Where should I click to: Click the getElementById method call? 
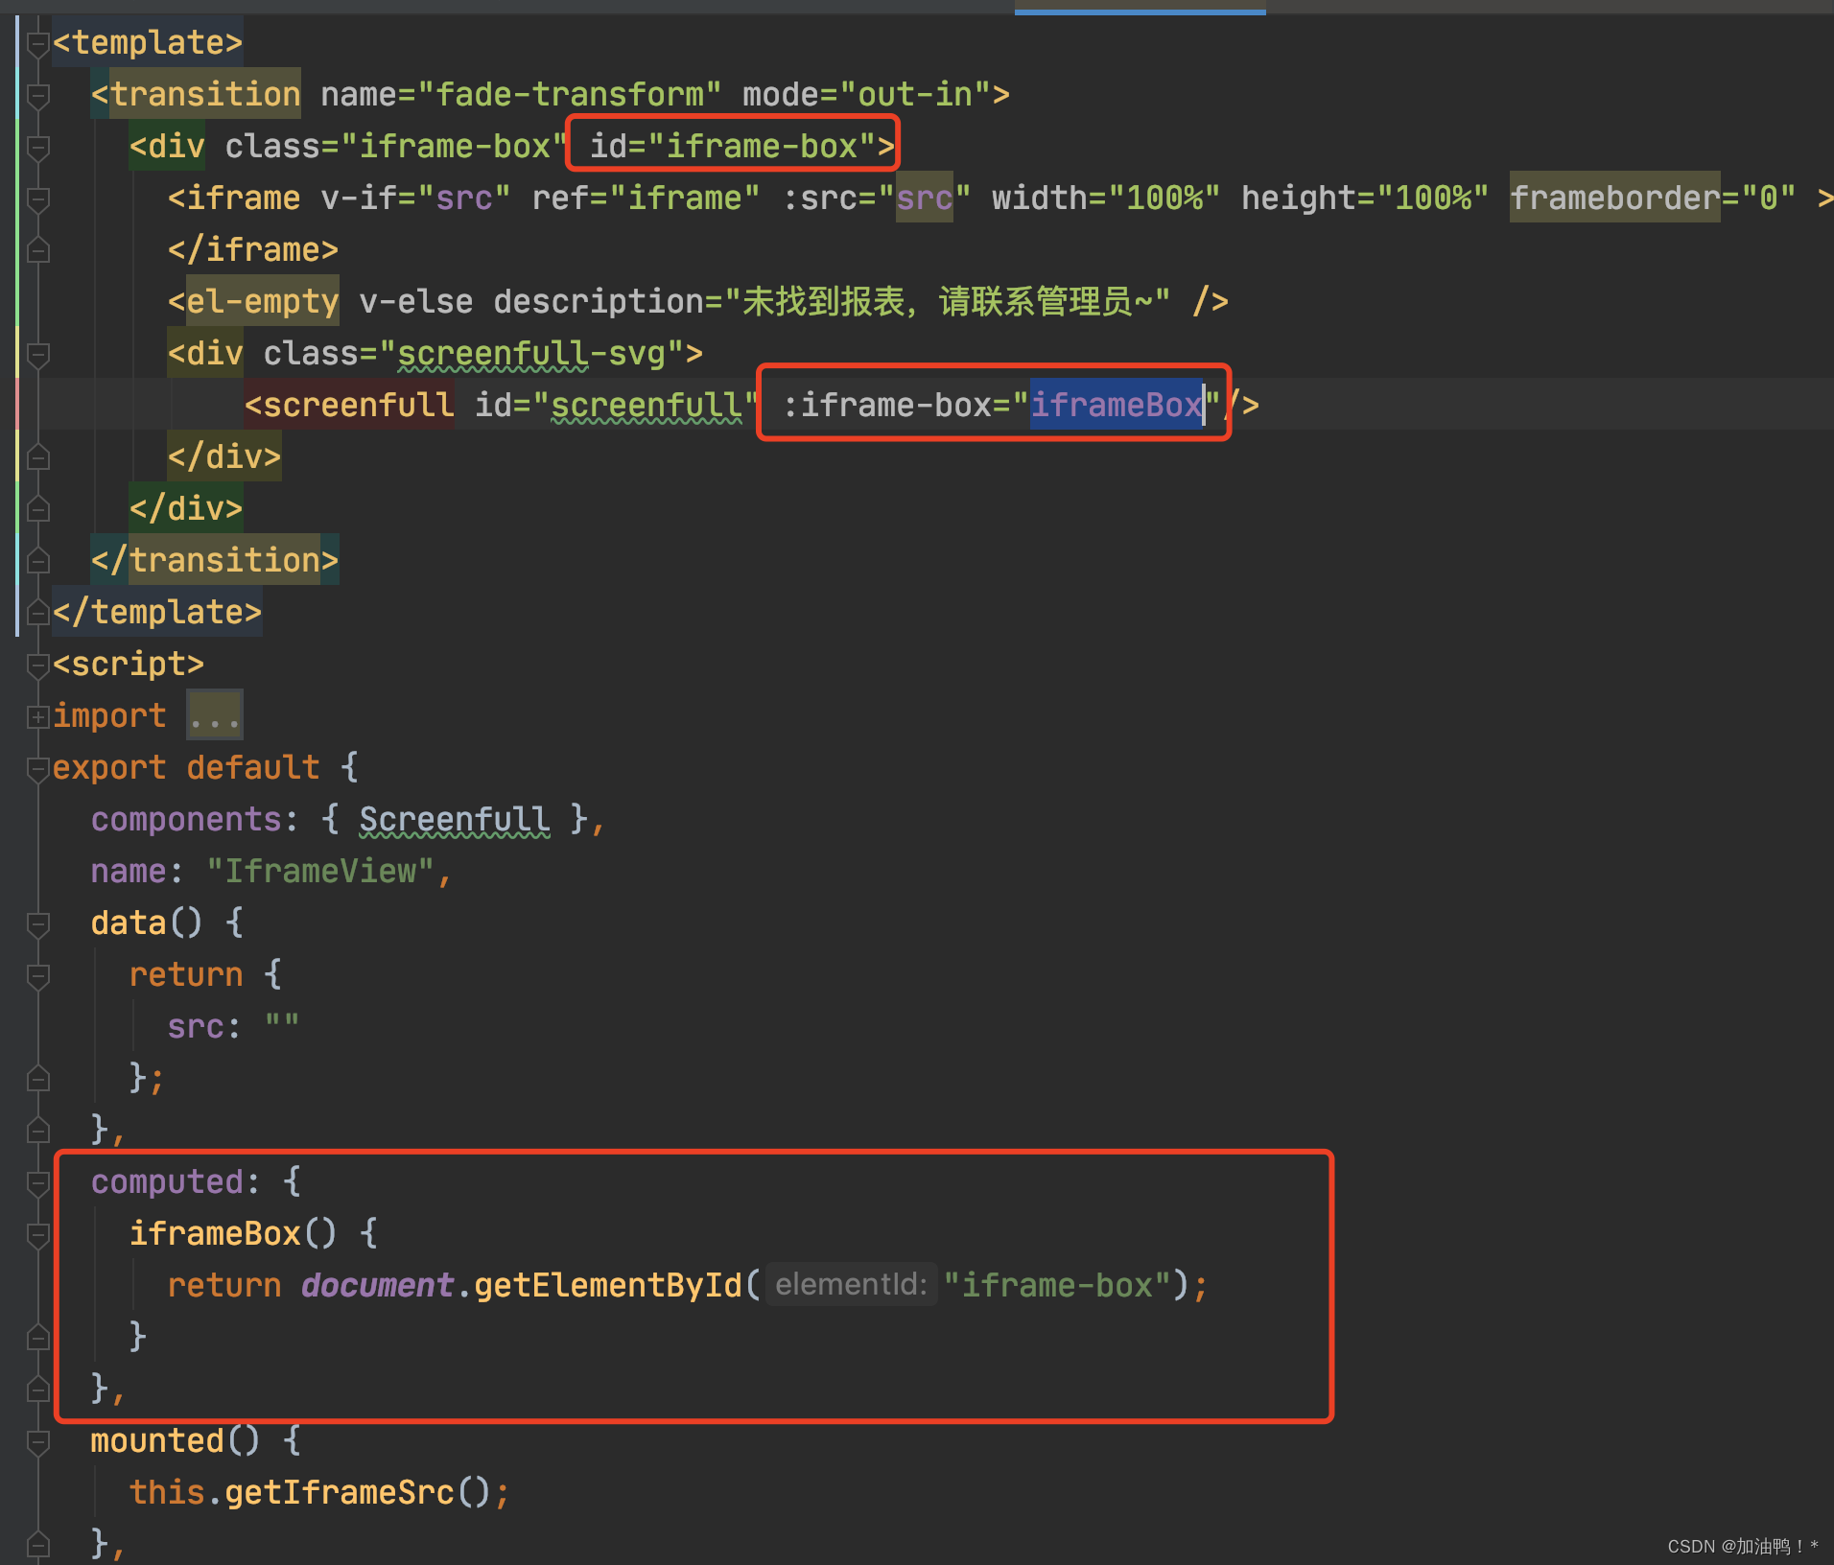pyautogui.click(x=608, y=1285)
